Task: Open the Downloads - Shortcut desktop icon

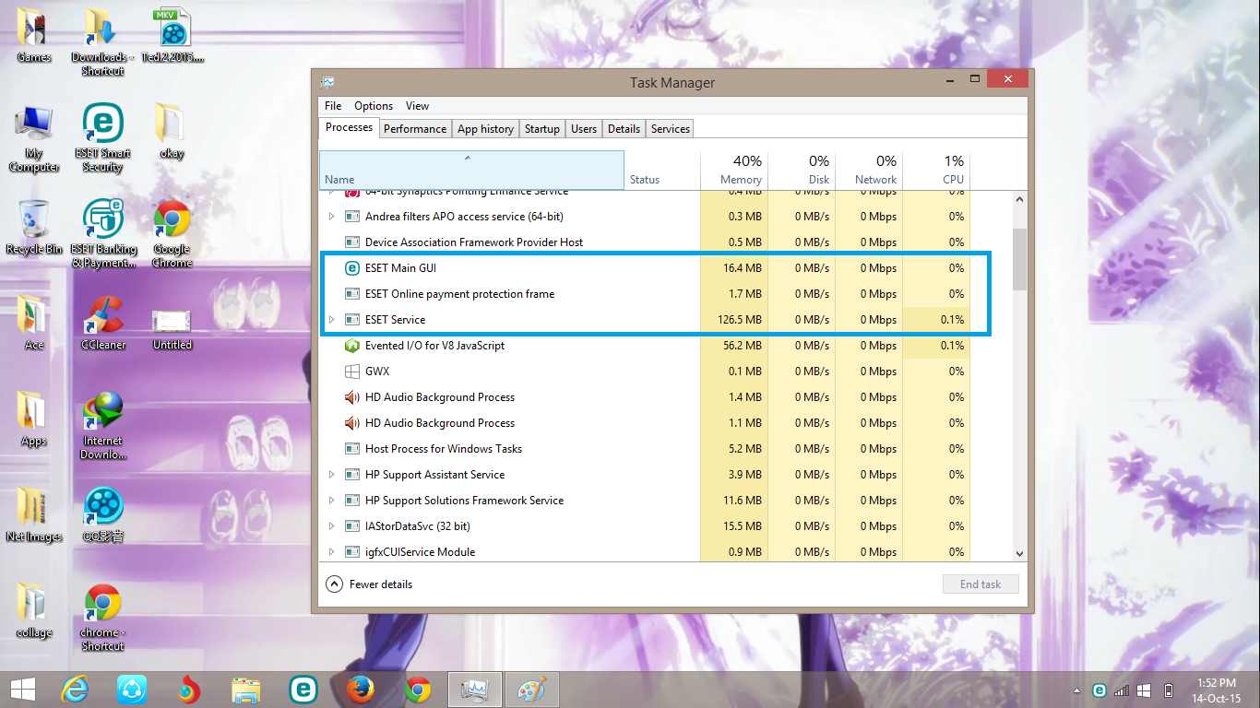Action: pos(102,41)
